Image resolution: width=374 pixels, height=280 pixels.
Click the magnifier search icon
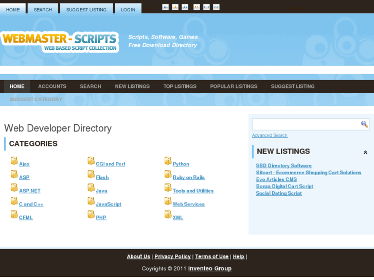[364, 124]
